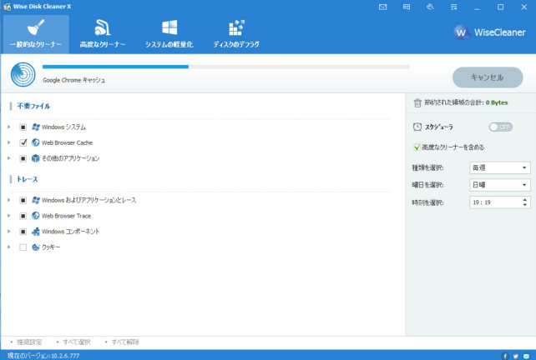The height and width of the screenshot is (360, 536).
Task: Open the chat message icon in title bar
Action: [x=407, y=7]
